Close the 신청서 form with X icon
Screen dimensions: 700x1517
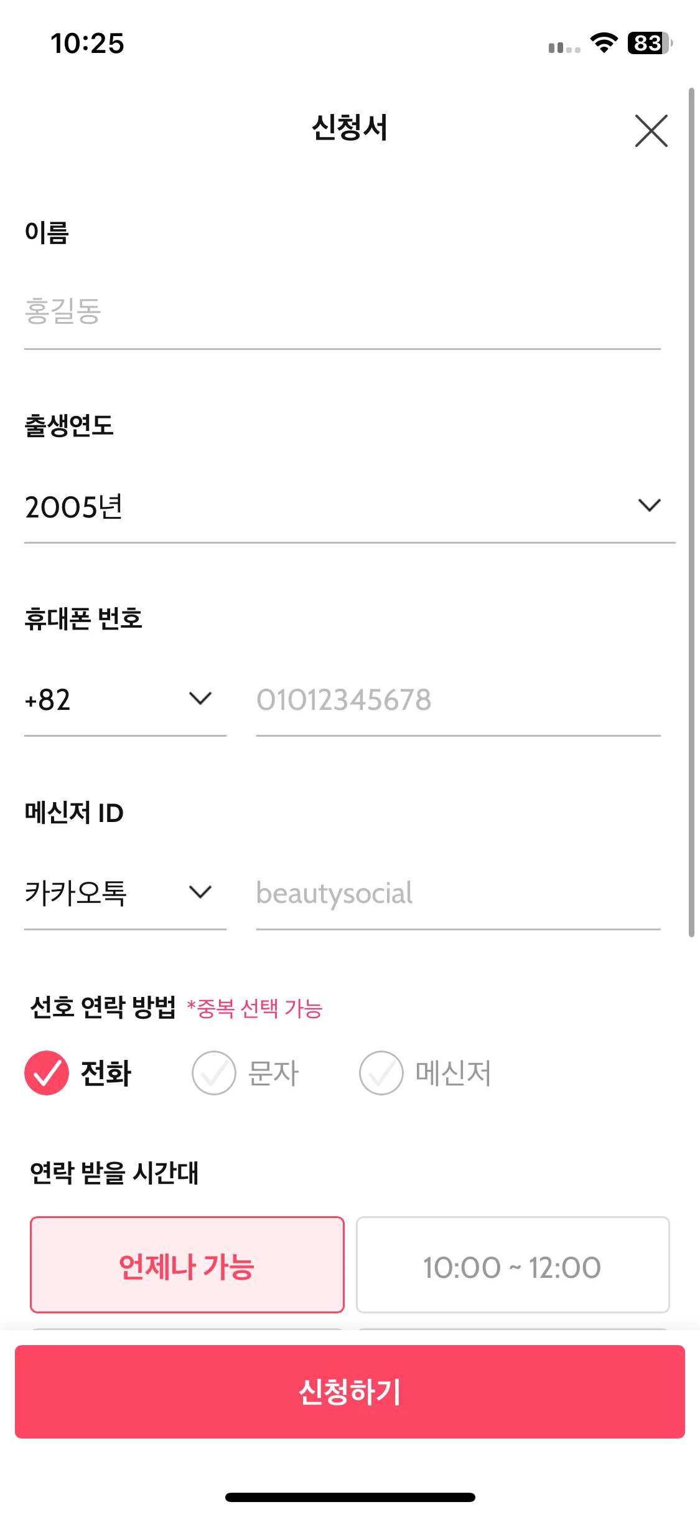coord(651,131)
